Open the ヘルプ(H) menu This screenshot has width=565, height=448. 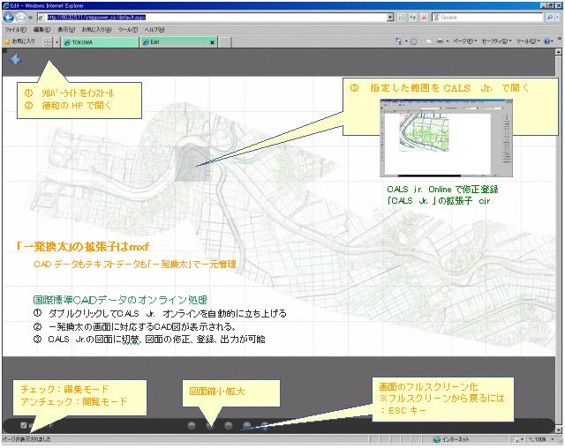pyautogui.click(x=154, y=30)
